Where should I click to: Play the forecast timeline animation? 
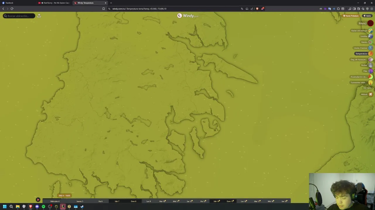pyautogui.click(x=38, y=200)
